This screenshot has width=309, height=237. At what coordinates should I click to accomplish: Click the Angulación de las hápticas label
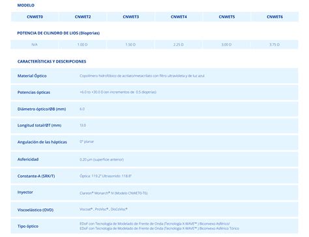click(x=42, y=142)
